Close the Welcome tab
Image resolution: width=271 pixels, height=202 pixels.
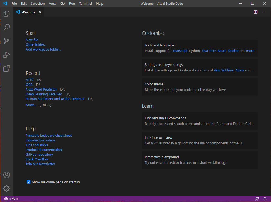click(40, 12)
